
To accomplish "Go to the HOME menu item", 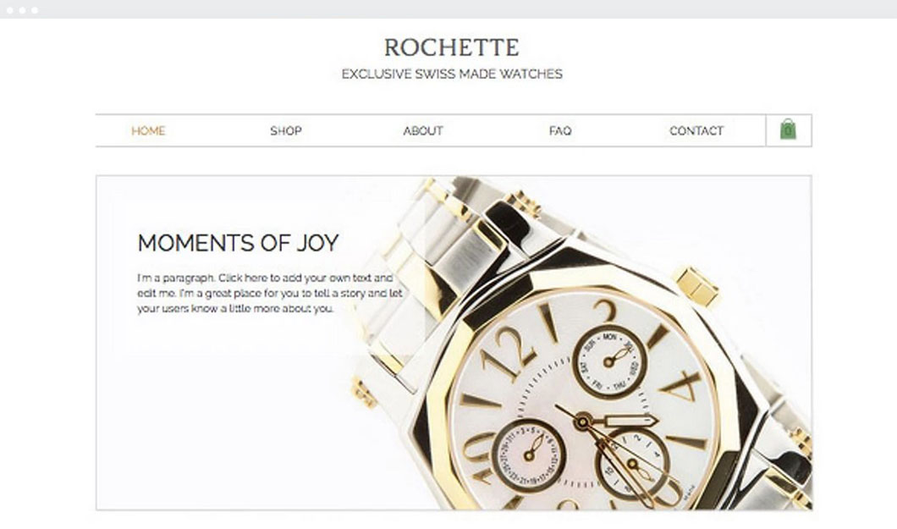I will click(x=148, y=131).
